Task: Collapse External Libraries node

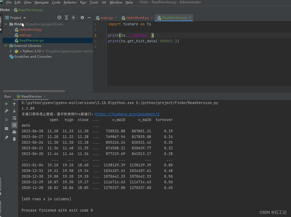Action: coord(6,46)
